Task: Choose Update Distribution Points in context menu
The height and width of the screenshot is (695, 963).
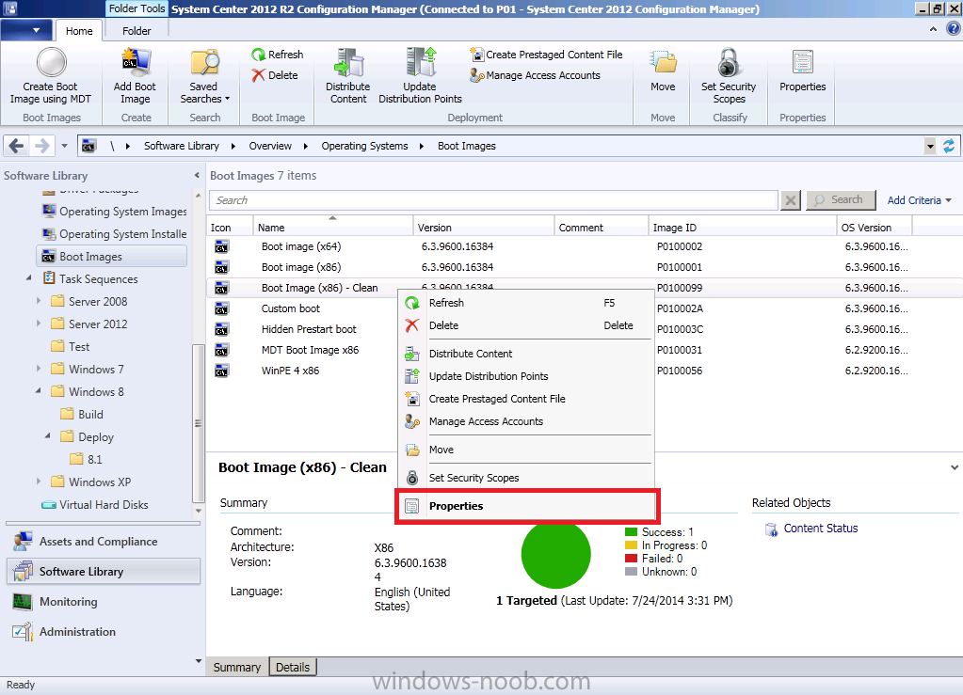Action: click(x=525, y=376)
